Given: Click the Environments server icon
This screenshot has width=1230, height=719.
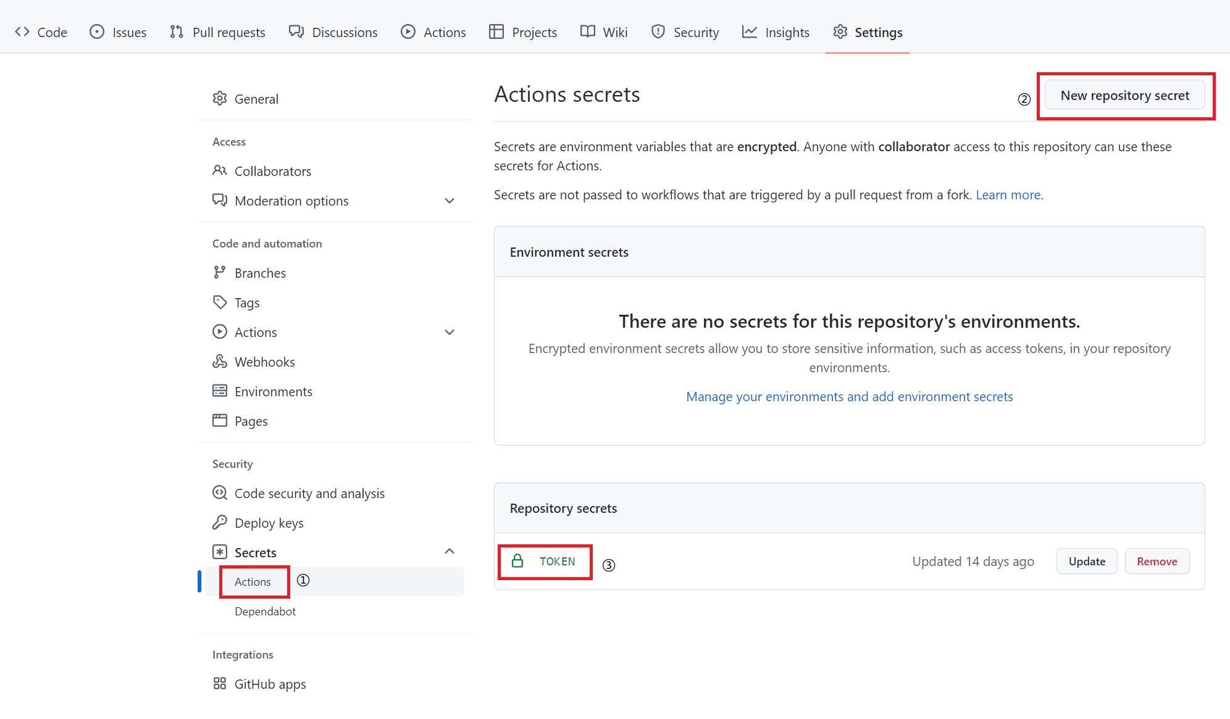Looking at the screenshot, I should (220, 391).
